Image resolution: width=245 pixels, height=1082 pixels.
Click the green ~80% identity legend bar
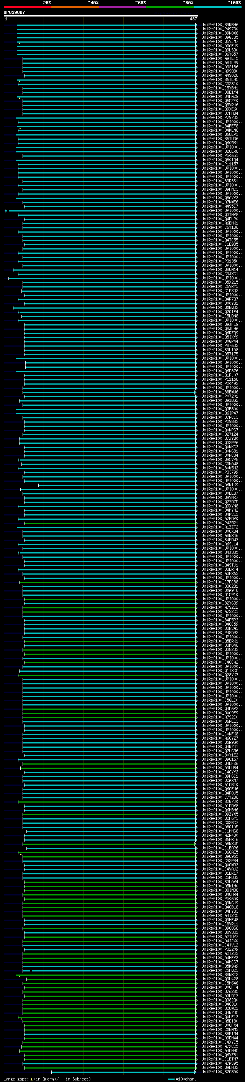click(x=170, y=7)
